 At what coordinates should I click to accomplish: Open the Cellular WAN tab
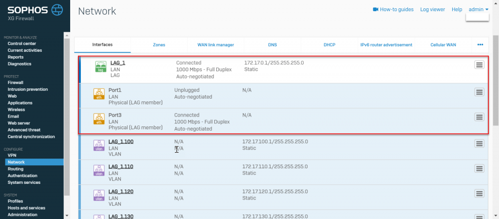(443, 45)
